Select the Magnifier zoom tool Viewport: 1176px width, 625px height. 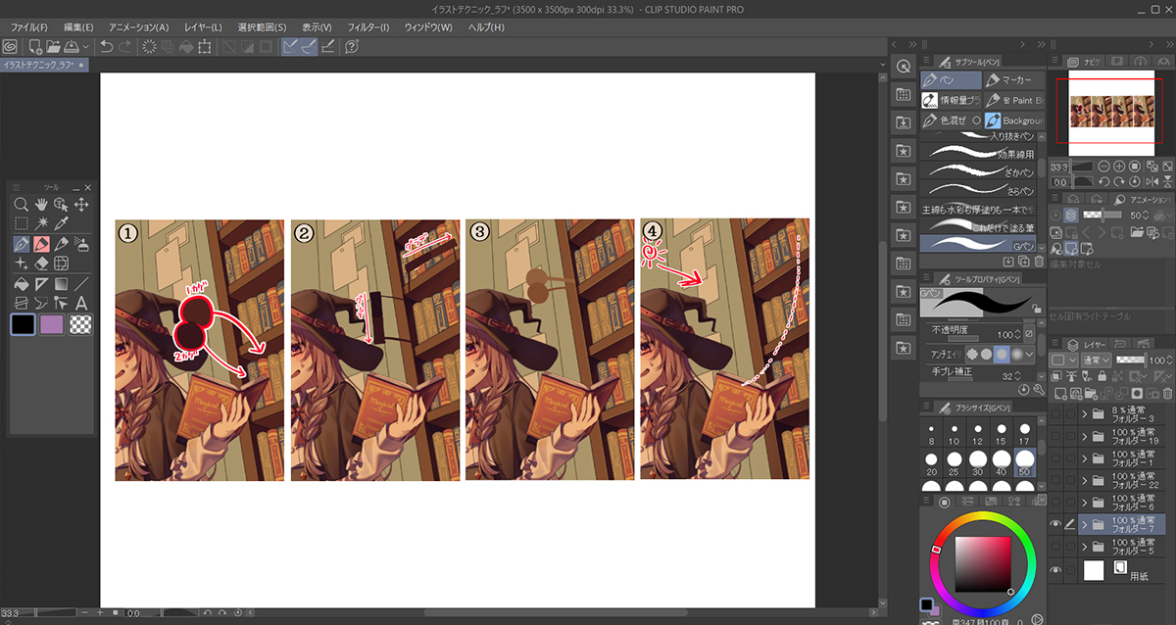click(x=21, y=204)
